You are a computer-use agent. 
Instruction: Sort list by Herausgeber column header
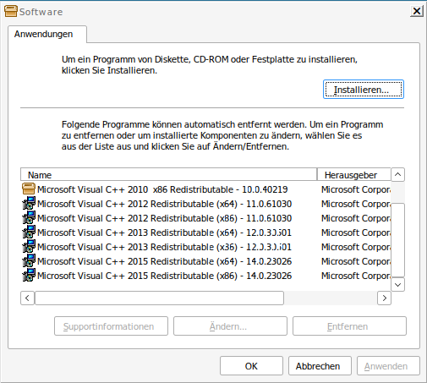click(354, 175)
